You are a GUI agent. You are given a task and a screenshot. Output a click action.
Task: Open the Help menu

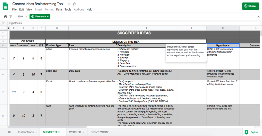(89, 10)
